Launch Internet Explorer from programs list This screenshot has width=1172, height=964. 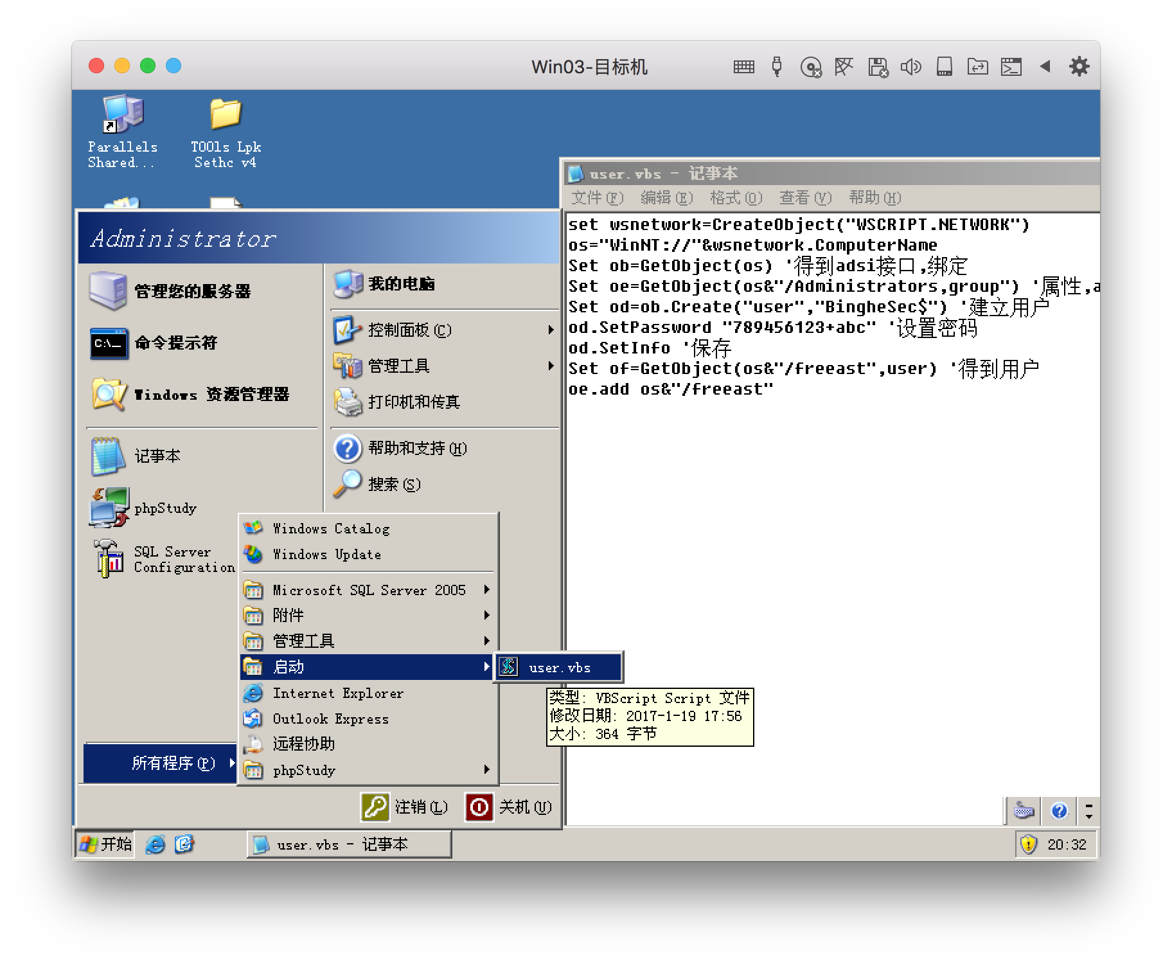pyautogui.click(x=368, y=693)
